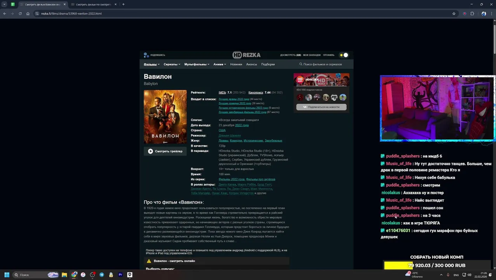
Task: Open director Дэмьен Шазелл link
Action: 230,135
